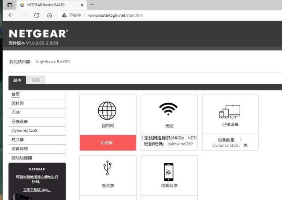The height and width of the screenshot is (200, 282).
Task: Open 无线 settings in the sidebar
Action: [x=15, y=113]
